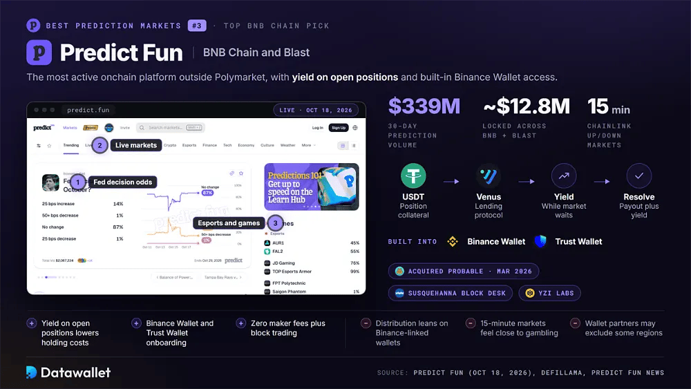Click the Fed chair portrait thumbnail

[50, 182]
